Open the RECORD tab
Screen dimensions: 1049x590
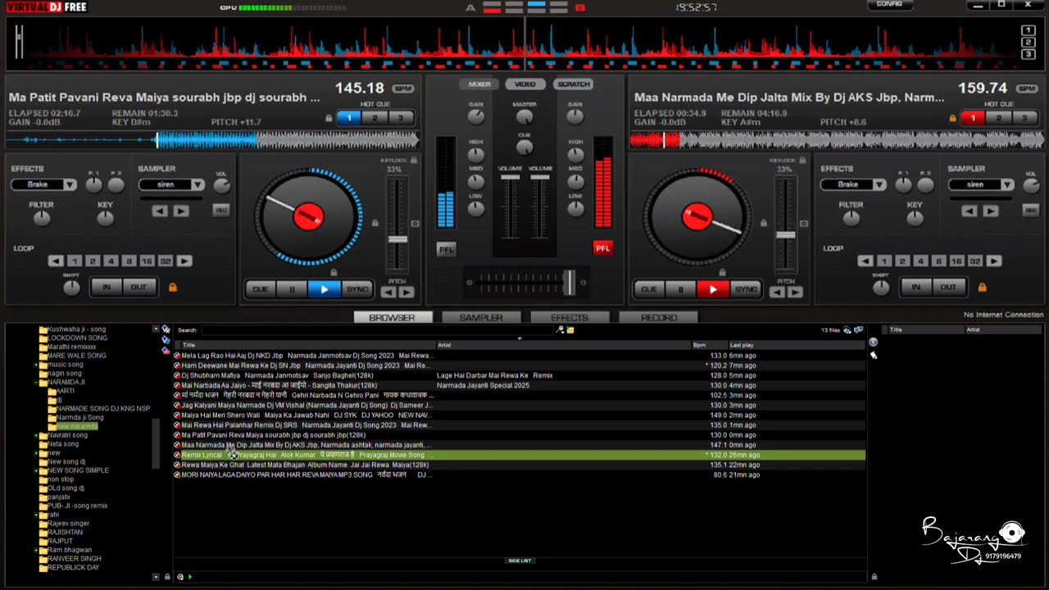pyautogui.click(x=659, y=318)
